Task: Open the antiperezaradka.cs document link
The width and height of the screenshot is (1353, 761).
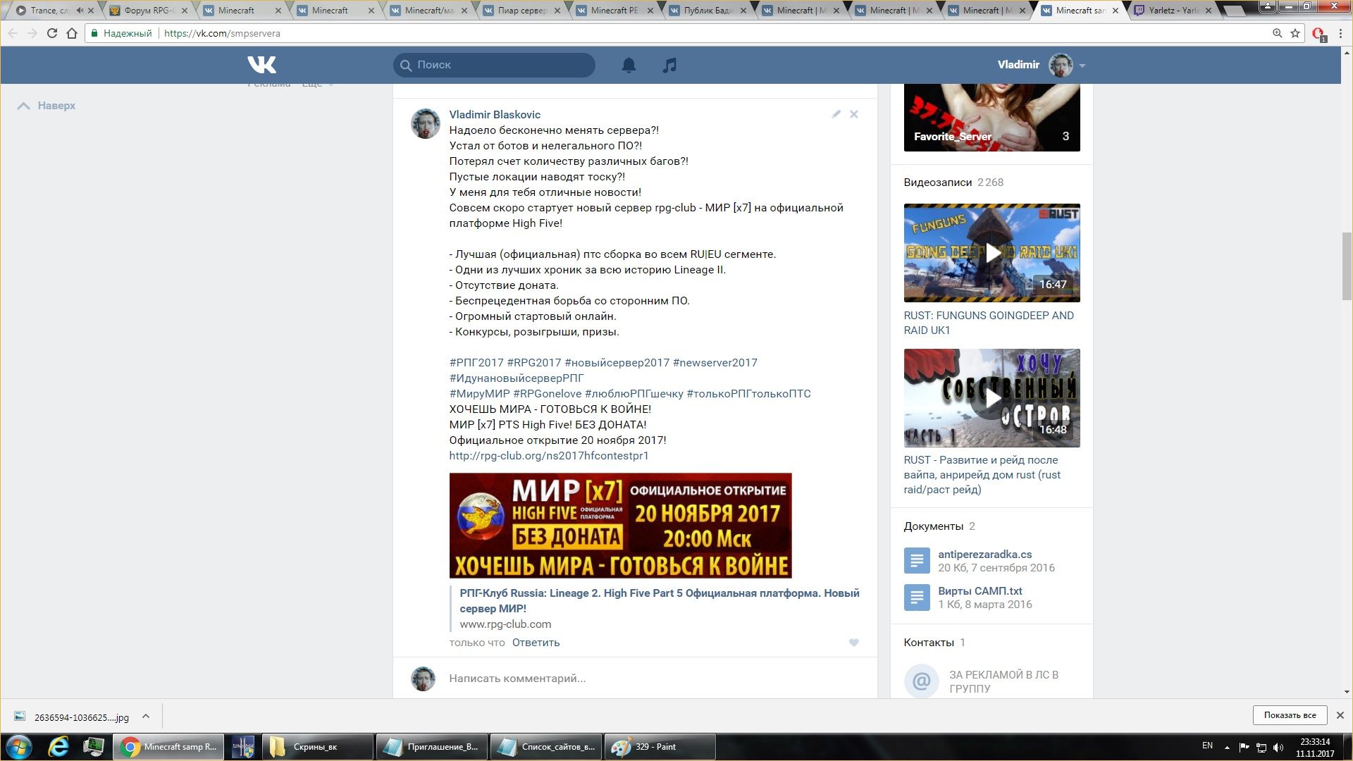Action: coord(984,555)
